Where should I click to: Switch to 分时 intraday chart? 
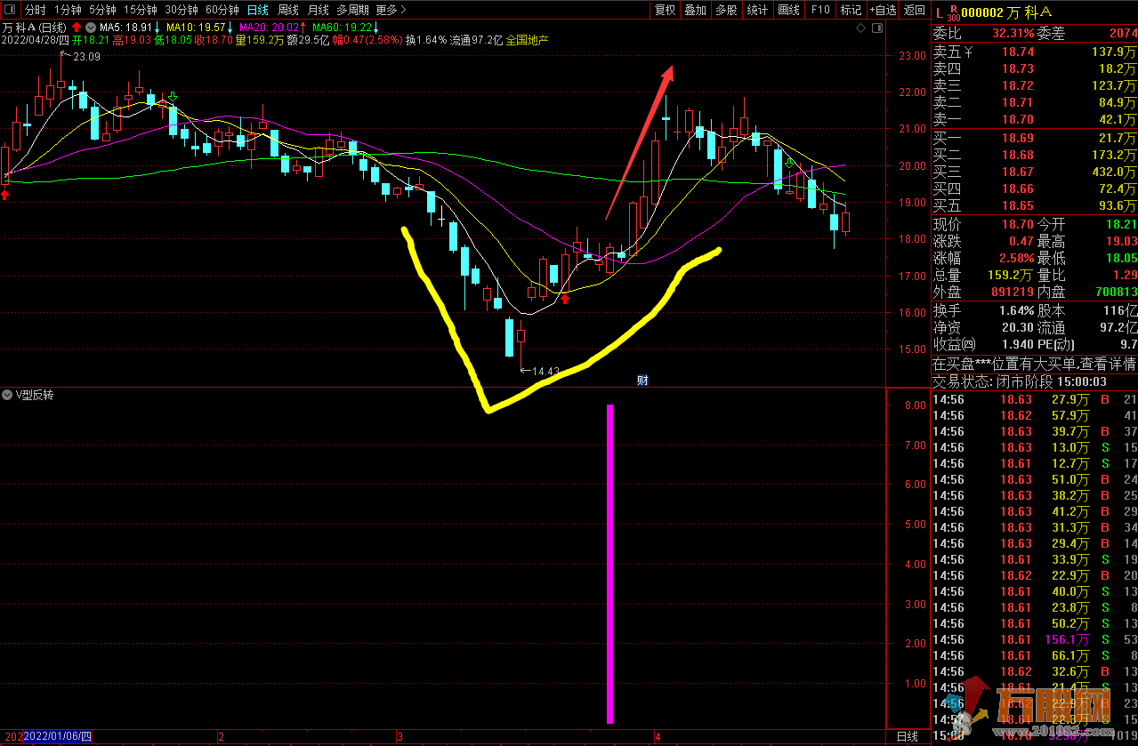(35, 10)
